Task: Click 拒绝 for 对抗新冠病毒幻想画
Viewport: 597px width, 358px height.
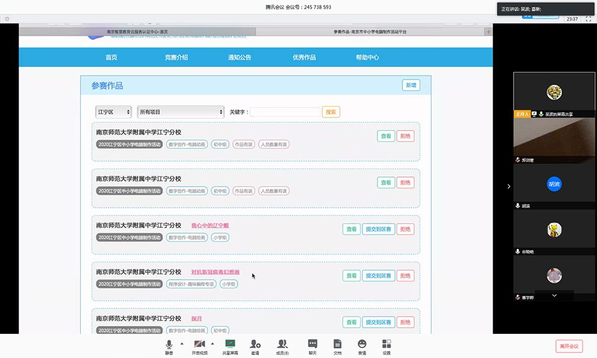Action: pyautogui.click(x=405, y=276)
